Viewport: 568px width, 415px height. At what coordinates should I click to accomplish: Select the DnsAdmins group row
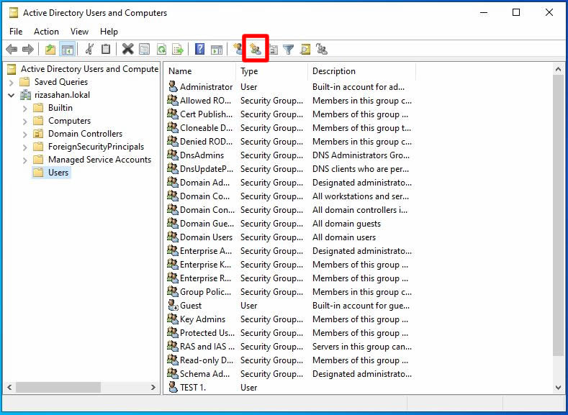(x=290, y=155)
